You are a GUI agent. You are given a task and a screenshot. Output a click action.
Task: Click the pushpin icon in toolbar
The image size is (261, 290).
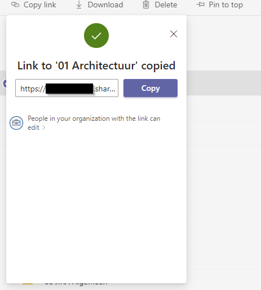[201, 5]
